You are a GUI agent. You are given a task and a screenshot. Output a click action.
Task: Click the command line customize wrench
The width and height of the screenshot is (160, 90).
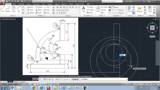37,79
